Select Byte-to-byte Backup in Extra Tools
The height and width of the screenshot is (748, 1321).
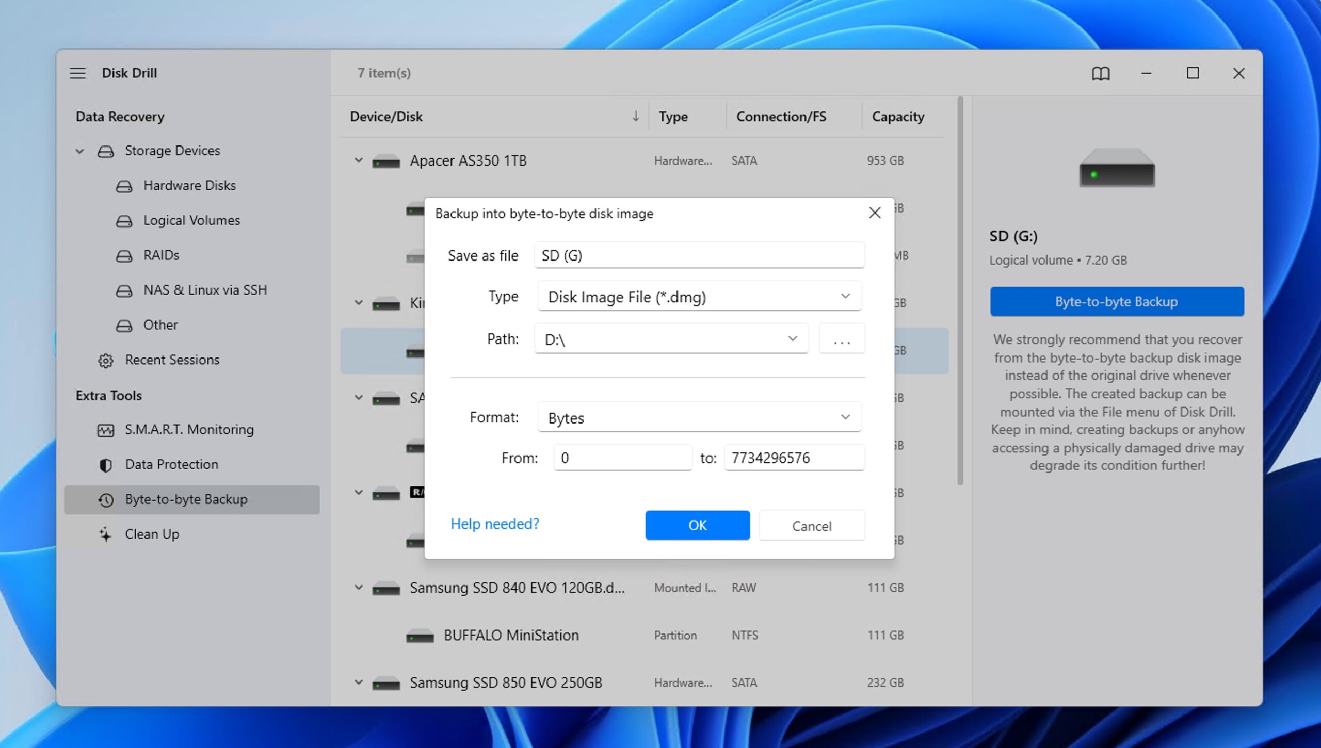click(187, 499)
